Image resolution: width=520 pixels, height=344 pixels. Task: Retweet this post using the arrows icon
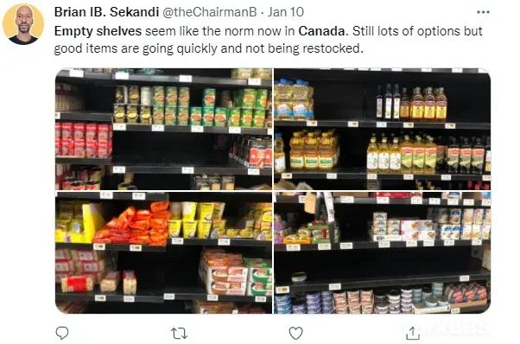[179, 333]
